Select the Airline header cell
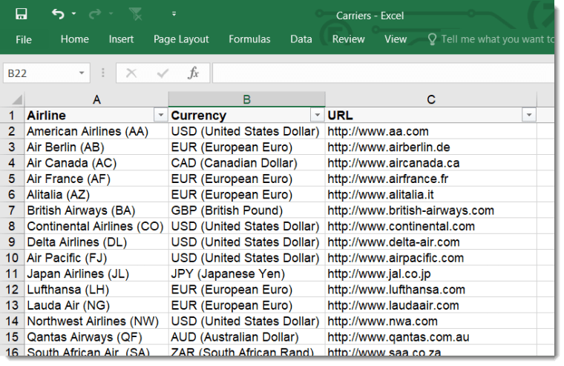The height and width of the screenshot is (366, 564). pyautogui.click(x=96, y=116)
